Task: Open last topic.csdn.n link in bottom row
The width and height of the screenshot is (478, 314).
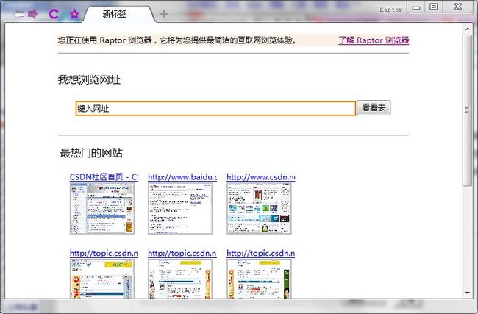Action: pyautogui.click(x=260, y=254)
